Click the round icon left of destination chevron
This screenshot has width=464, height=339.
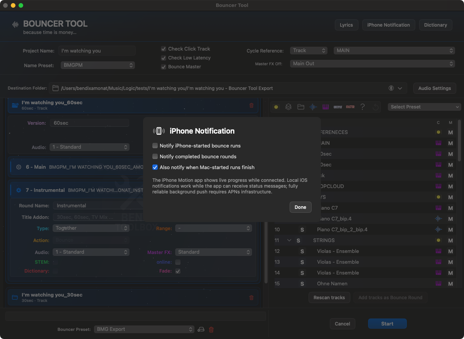tap(391, 88)
